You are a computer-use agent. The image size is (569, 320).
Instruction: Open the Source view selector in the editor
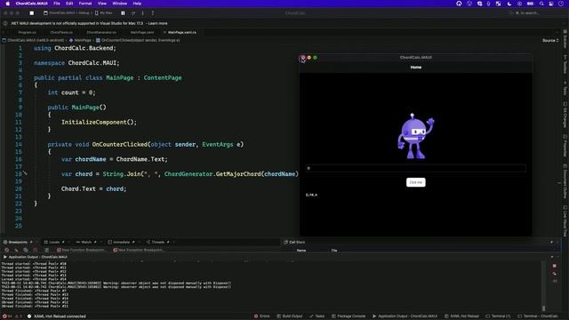[x=550, y=40]
